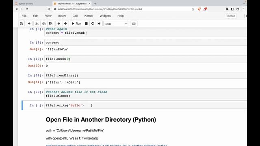
Task: Select the cell with file1.read()
Action: (145, 32)
